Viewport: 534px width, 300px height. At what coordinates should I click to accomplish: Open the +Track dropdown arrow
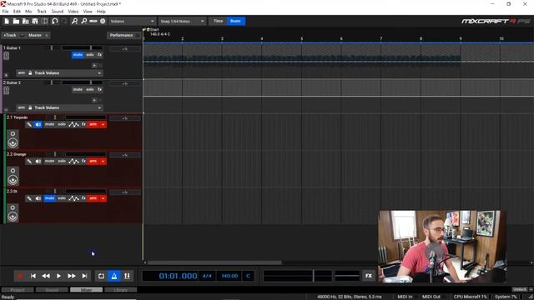(x=23, y=35)
